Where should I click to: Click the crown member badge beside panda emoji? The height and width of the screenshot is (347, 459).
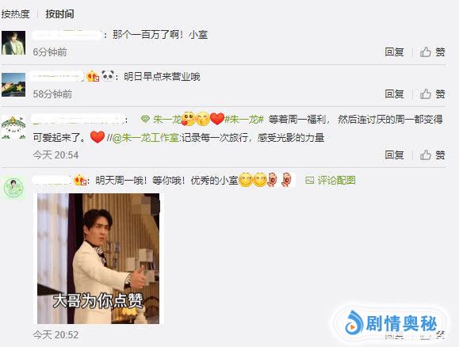click(93, 76)
